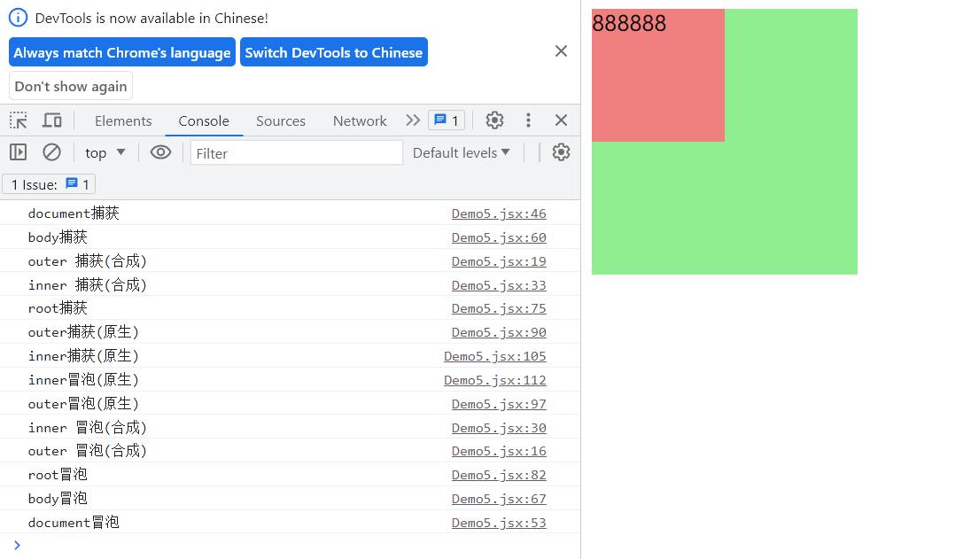The width and height of the screenshot is (971, 559).
Task: Dismiss the banner with Don't show again
Action: click(x=70, y=85)
